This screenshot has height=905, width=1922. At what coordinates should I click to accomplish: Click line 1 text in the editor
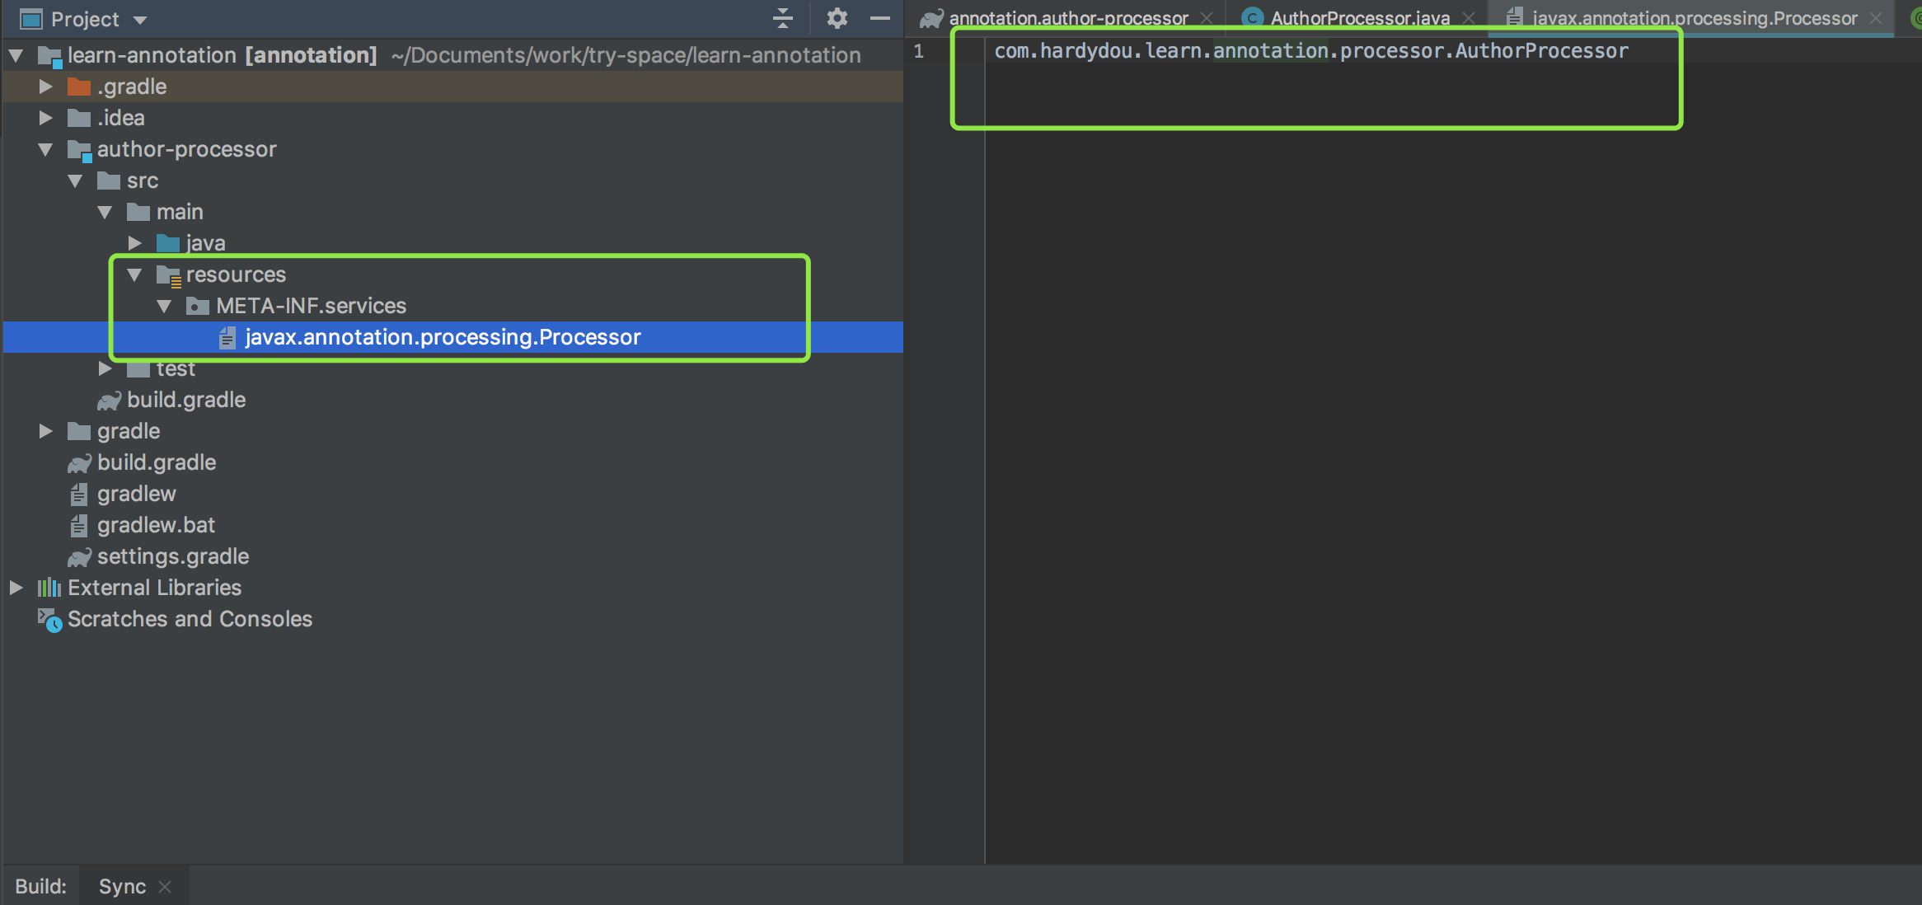(x=1310, y=51)
